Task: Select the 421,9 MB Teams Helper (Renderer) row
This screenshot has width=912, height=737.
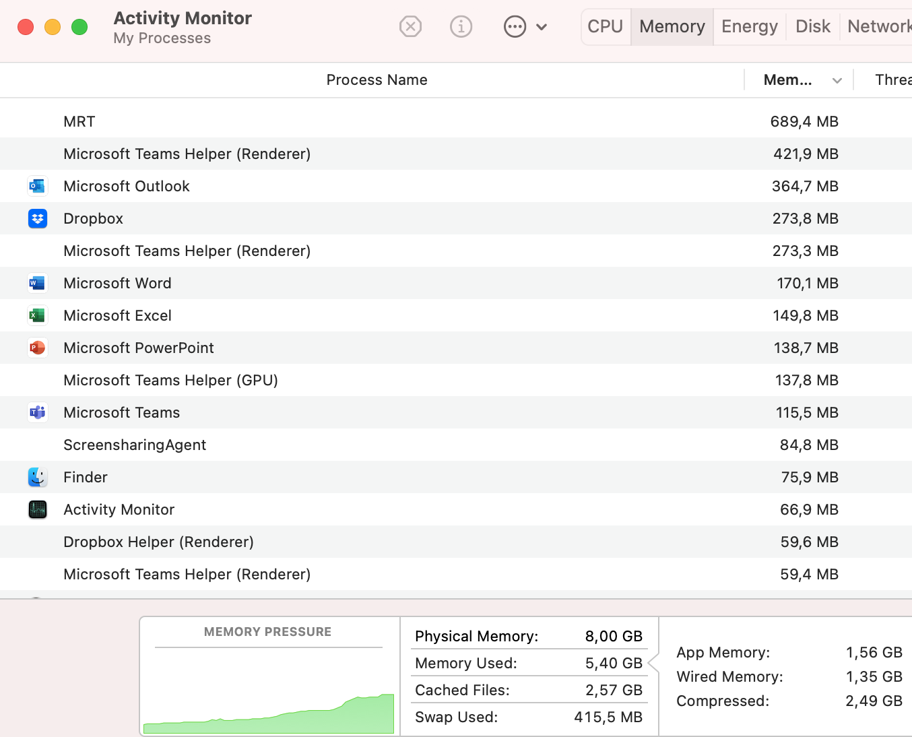Action: (456, 154)
